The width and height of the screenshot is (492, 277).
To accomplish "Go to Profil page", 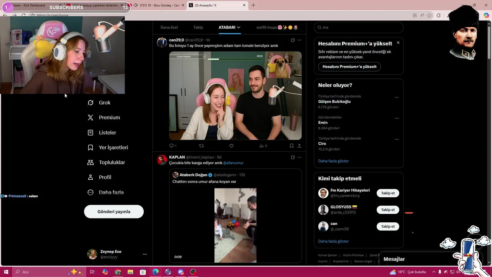I will (x=100, y=177).
